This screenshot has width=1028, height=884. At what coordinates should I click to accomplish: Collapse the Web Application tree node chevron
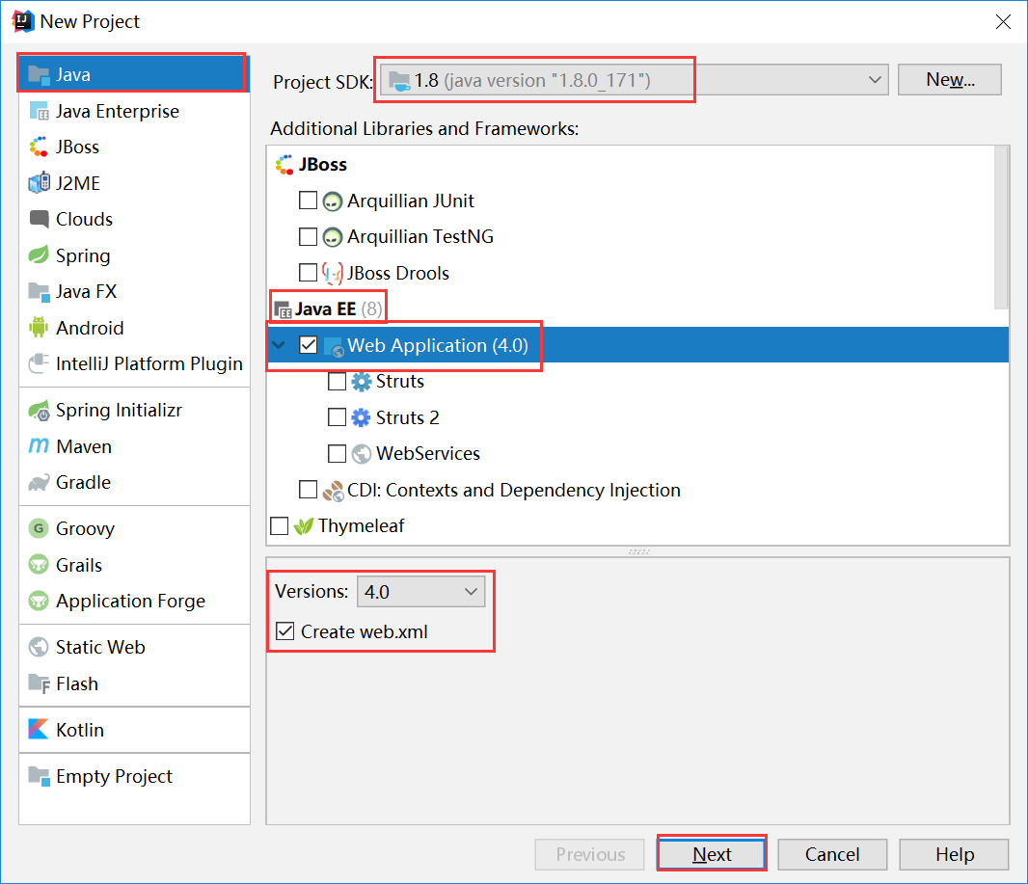click(280, 345)
